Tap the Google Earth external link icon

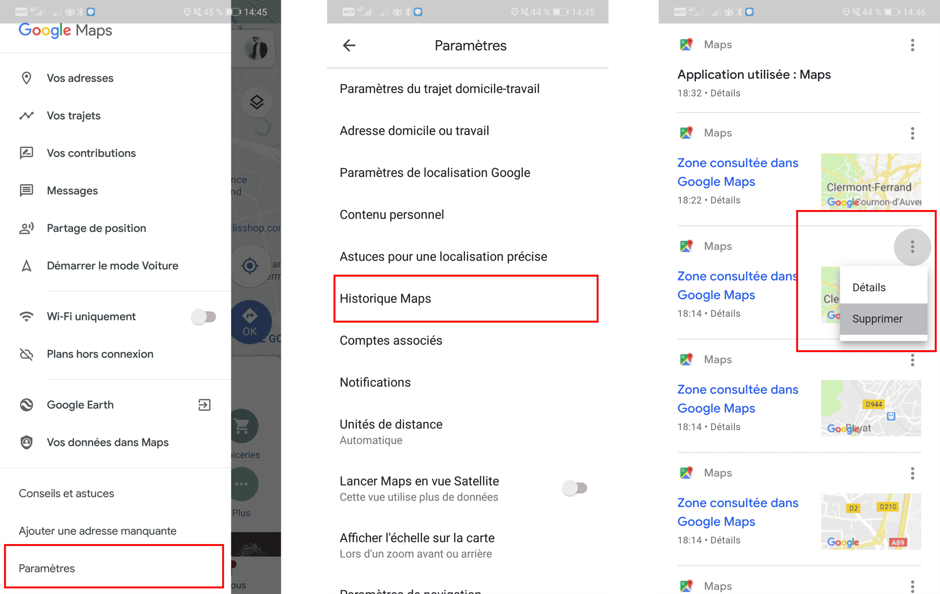pos(204,405)
